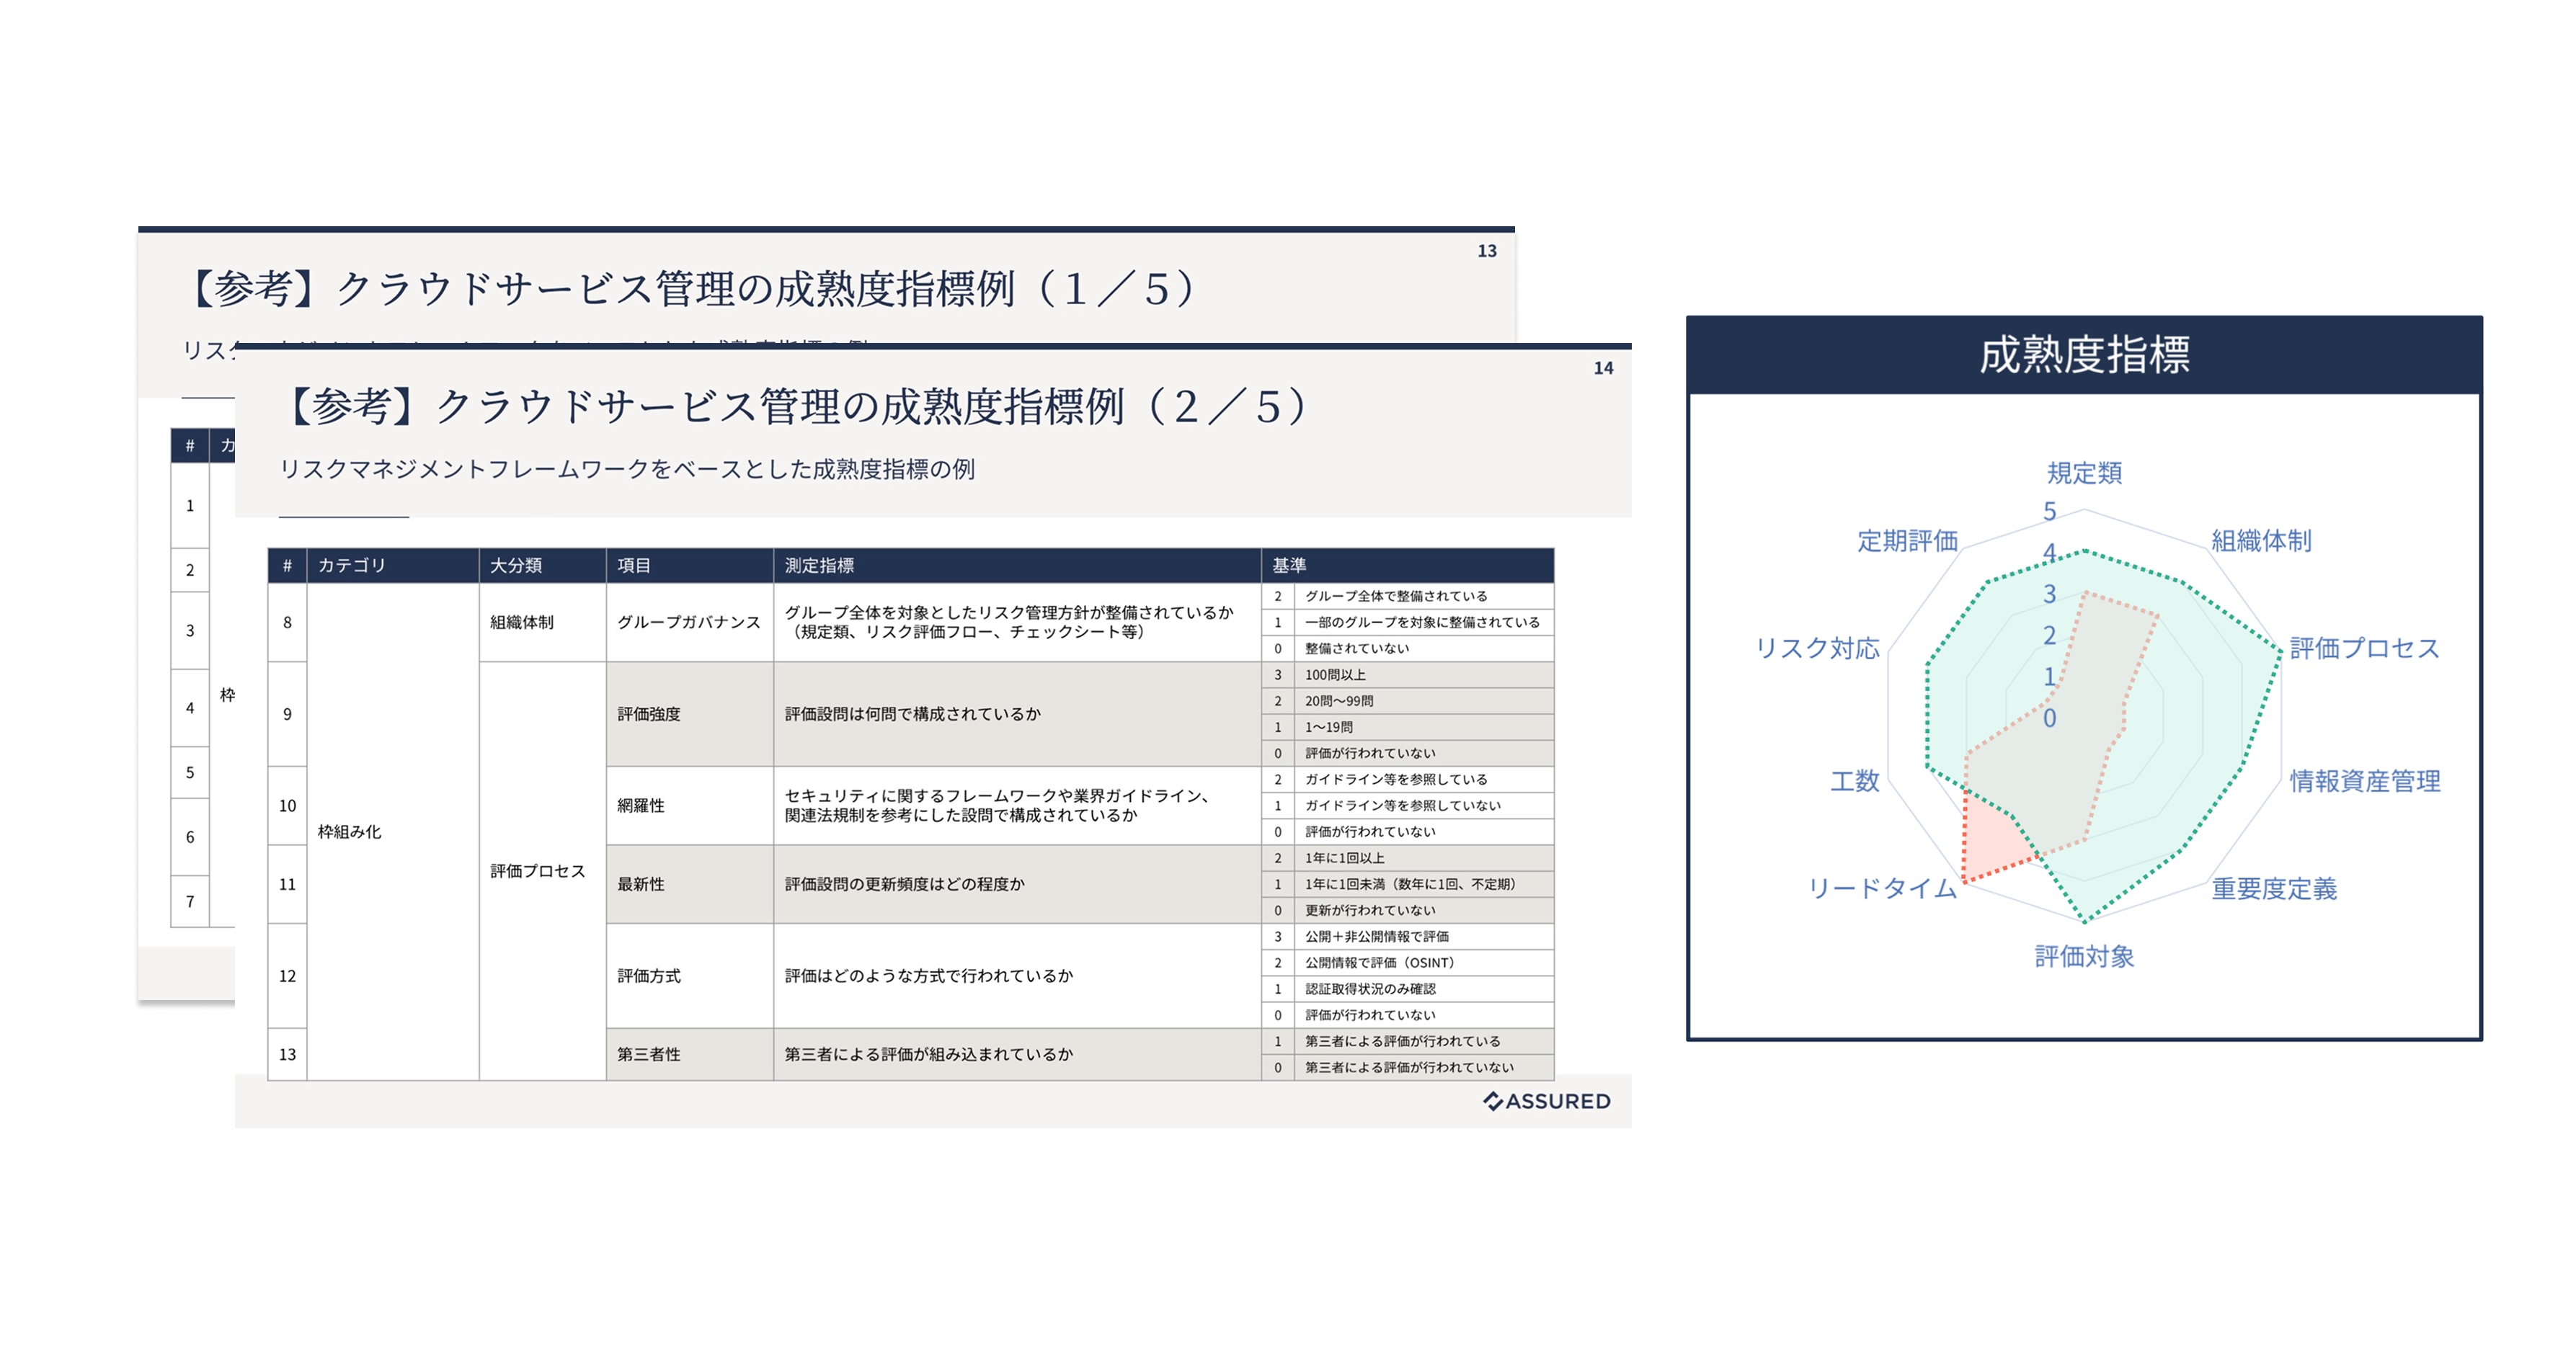Click row number 1 in the back slide table
Viewport: 2576px width, 1356px height.
pyautogui.click(x=190, y=506)
